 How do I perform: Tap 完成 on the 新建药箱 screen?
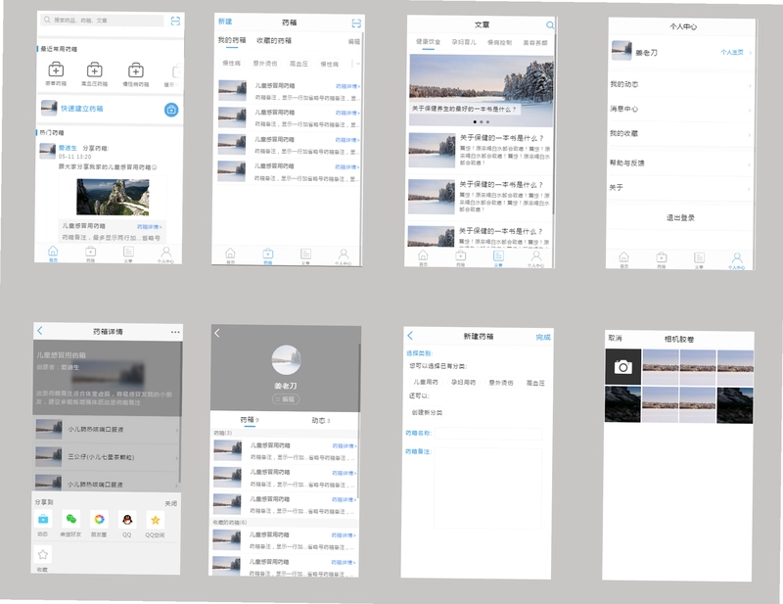coord(543,337)
